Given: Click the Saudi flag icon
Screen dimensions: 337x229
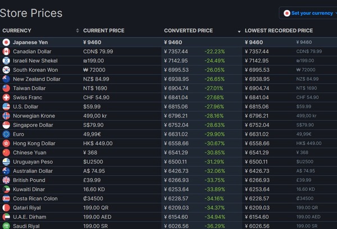Looking at the screenshot, I should tap(6, 226).
